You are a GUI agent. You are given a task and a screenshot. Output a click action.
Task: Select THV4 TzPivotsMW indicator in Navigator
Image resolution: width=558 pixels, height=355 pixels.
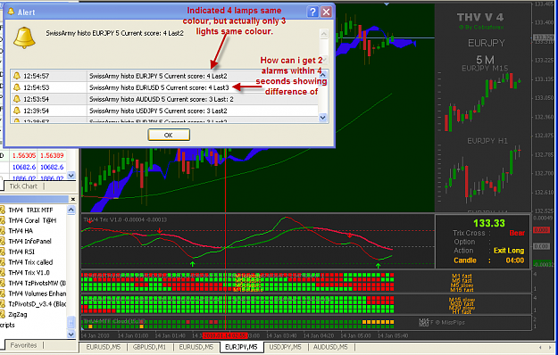[x=37, y=284]
